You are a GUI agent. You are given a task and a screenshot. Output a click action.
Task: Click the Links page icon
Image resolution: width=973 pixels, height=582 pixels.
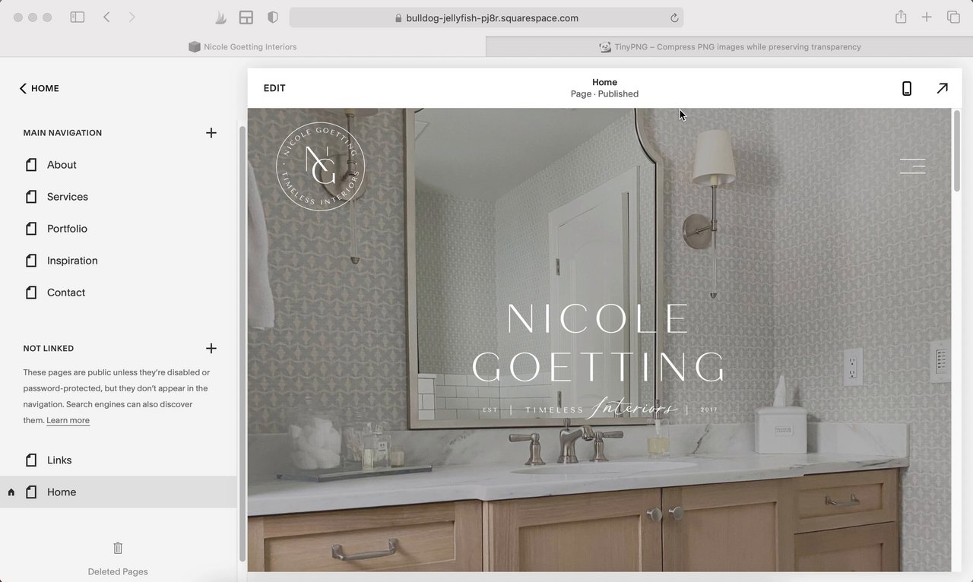click(31, 460)
